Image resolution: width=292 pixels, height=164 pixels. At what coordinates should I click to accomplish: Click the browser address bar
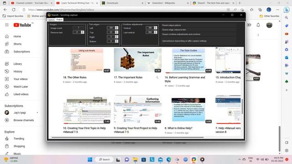[x=123, y=10]
